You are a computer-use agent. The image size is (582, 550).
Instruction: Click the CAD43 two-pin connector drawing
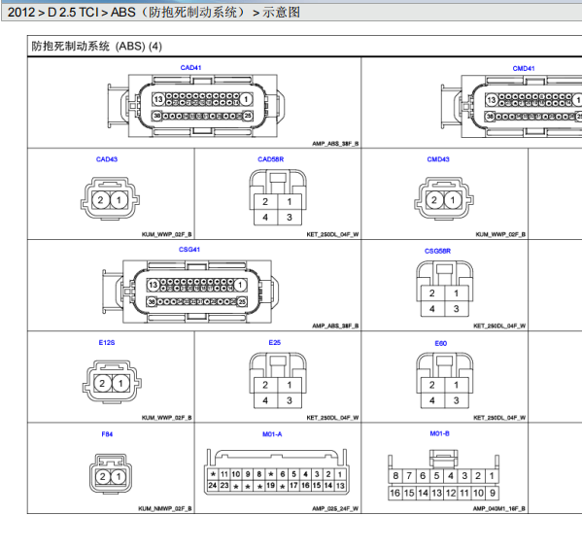point(110,198)
